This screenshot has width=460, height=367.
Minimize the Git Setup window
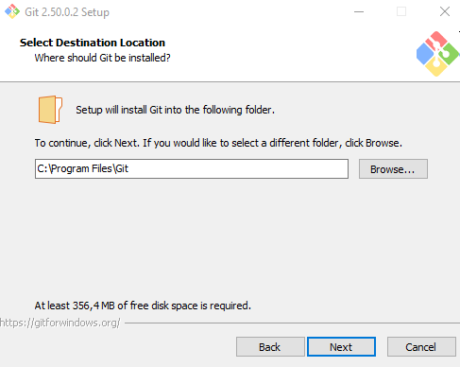[x=359, y=12]
